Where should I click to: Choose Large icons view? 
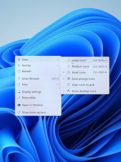tap(85, 60)
